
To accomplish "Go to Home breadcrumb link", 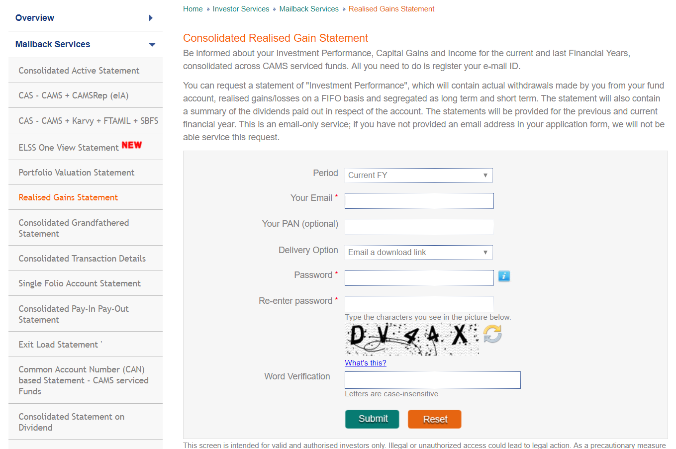I will [193, 9].
